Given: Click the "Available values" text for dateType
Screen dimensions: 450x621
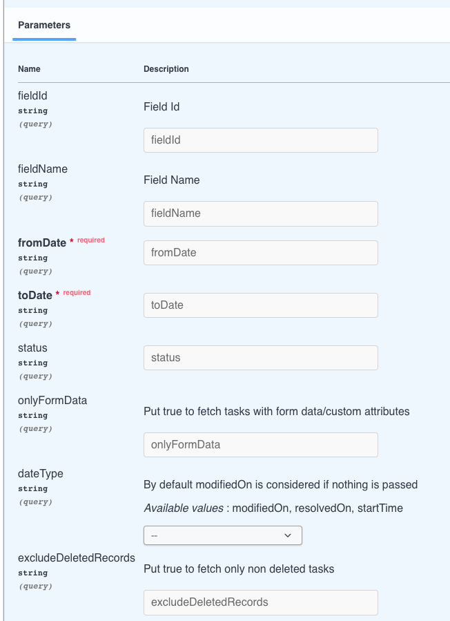Looking at the screenshot, I should click(x=184, y=508).
